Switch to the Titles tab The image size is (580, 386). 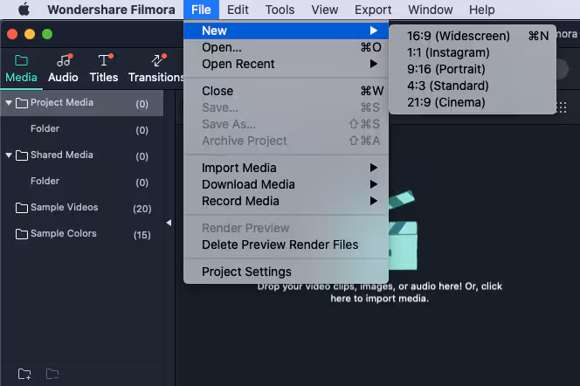[x=104, y=69]
